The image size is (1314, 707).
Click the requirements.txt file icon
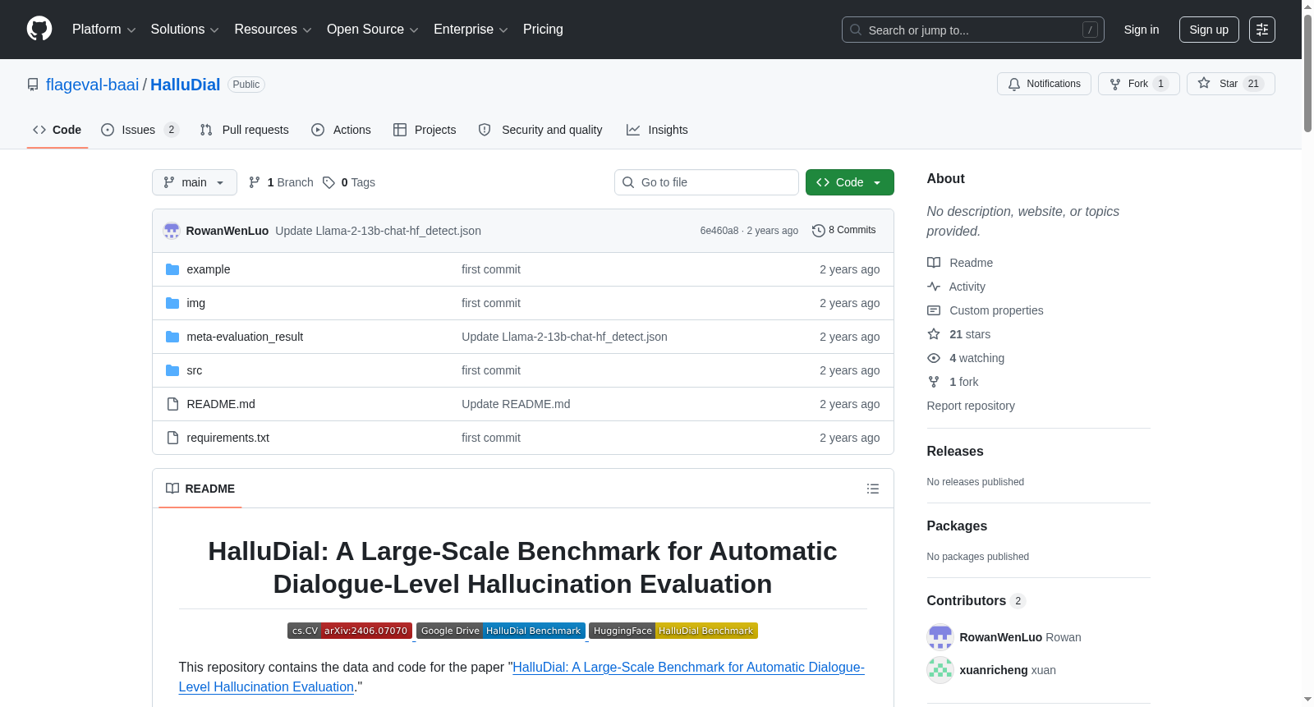[x=172, y=438]
